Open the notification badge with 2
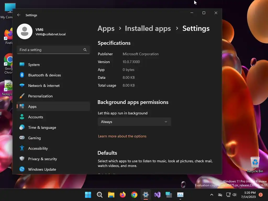 (x=261, y=195)
